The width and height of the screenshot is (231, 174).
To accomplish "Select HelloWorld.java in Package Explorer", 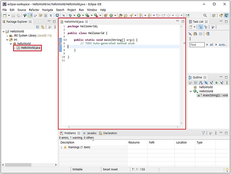I will (x=29, y=48).
